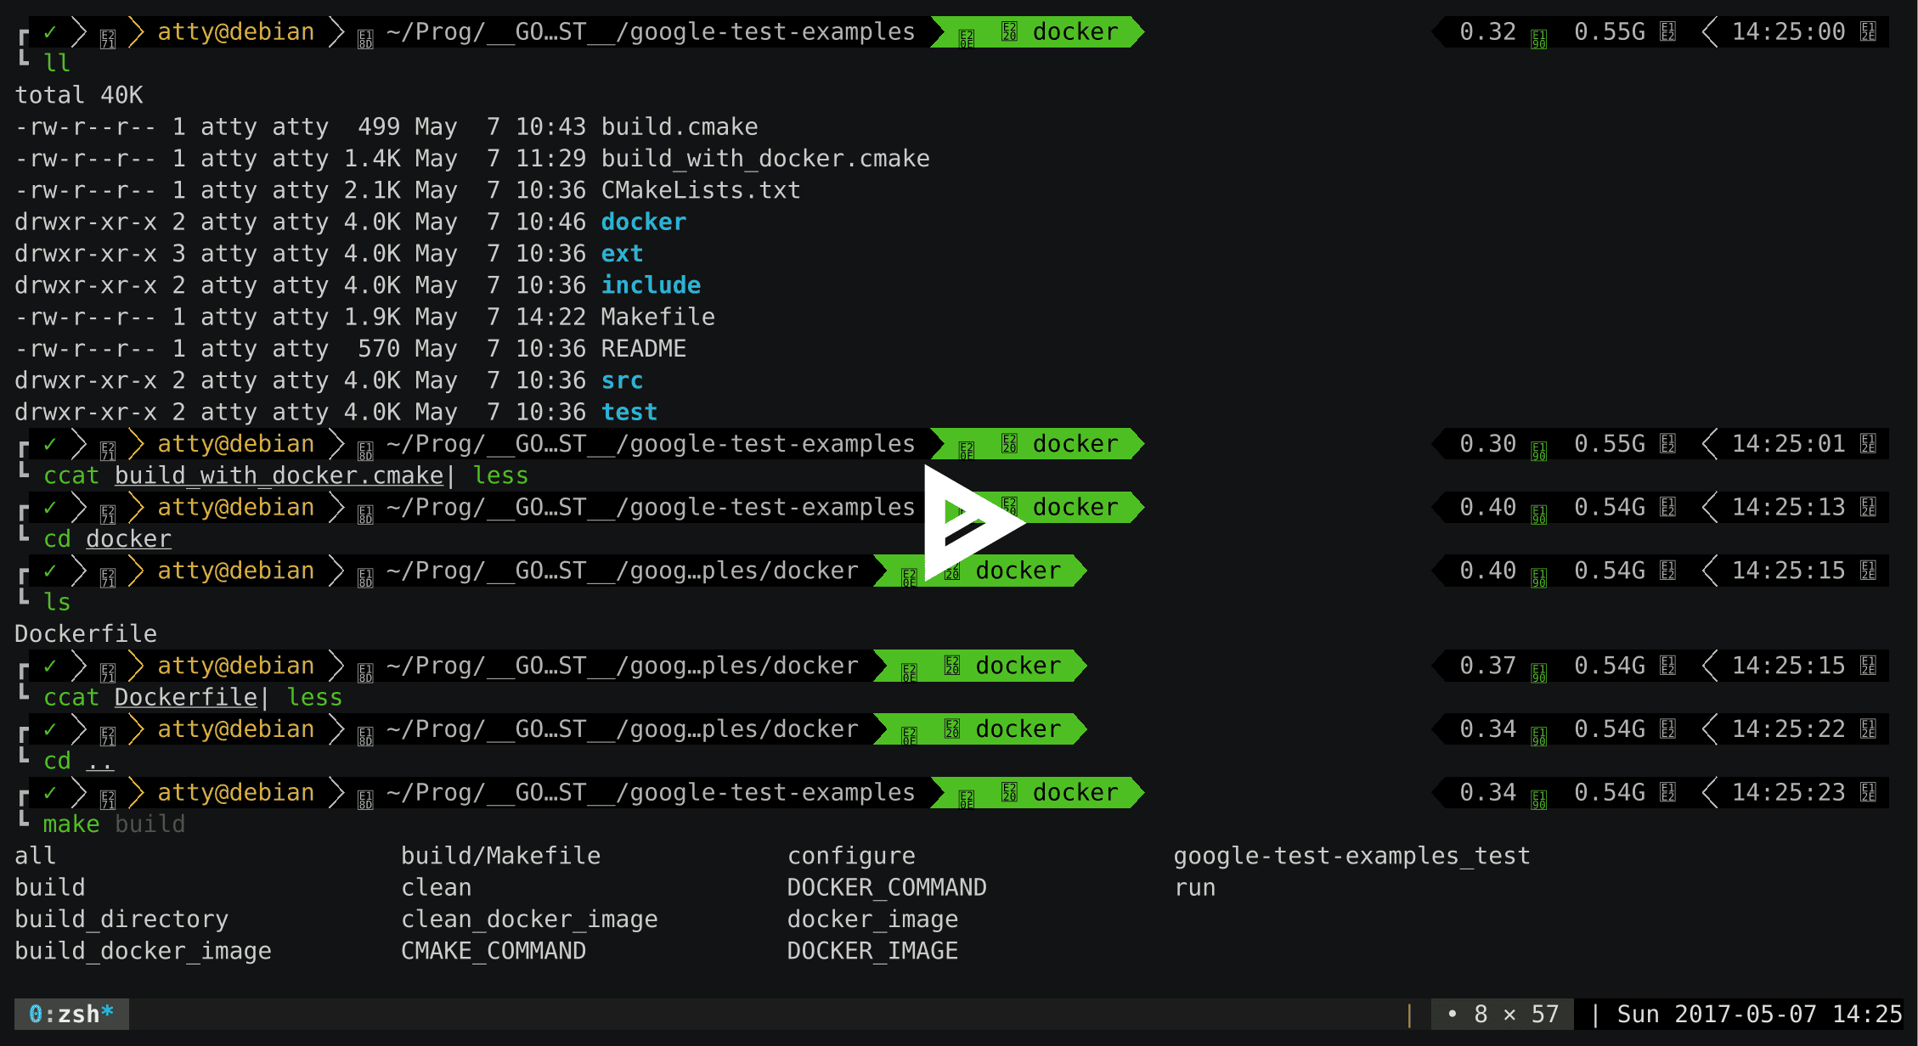This screenshot has width=1918, height=1046.
Task: Click the 'run' completion target
Action: pyautogui.click(x=1195, y=887)
